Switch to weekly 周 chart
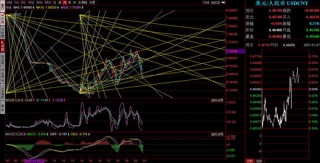 pyautogui.click(x=60, y=2)
